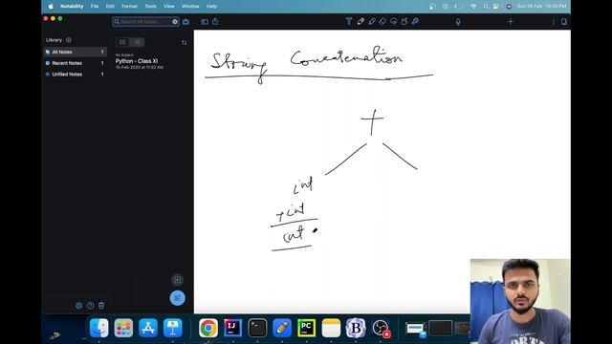Open Google Chrome from the Dock
612x344 pixels.
[208, 328]
